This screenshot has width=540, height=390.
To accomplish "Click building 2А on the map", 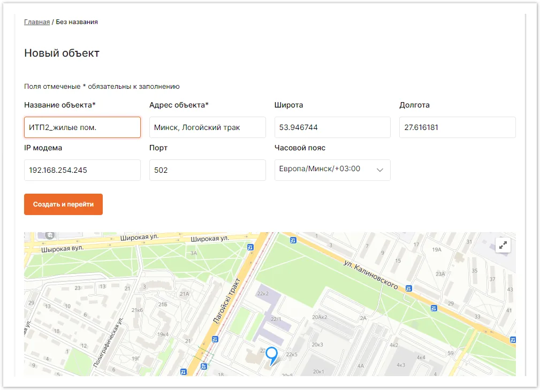I will click(363, 318).
